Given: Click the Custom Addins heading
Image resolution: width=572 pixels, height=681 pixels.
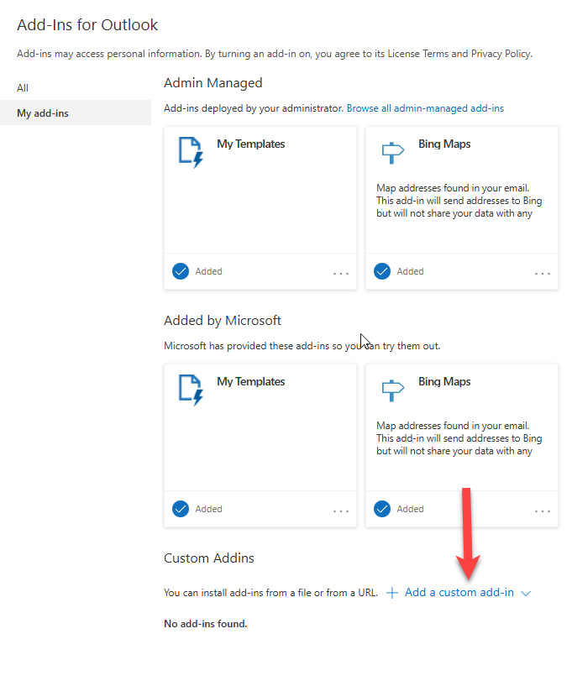Looking at the screenshot, I should [x=209, y=558].
